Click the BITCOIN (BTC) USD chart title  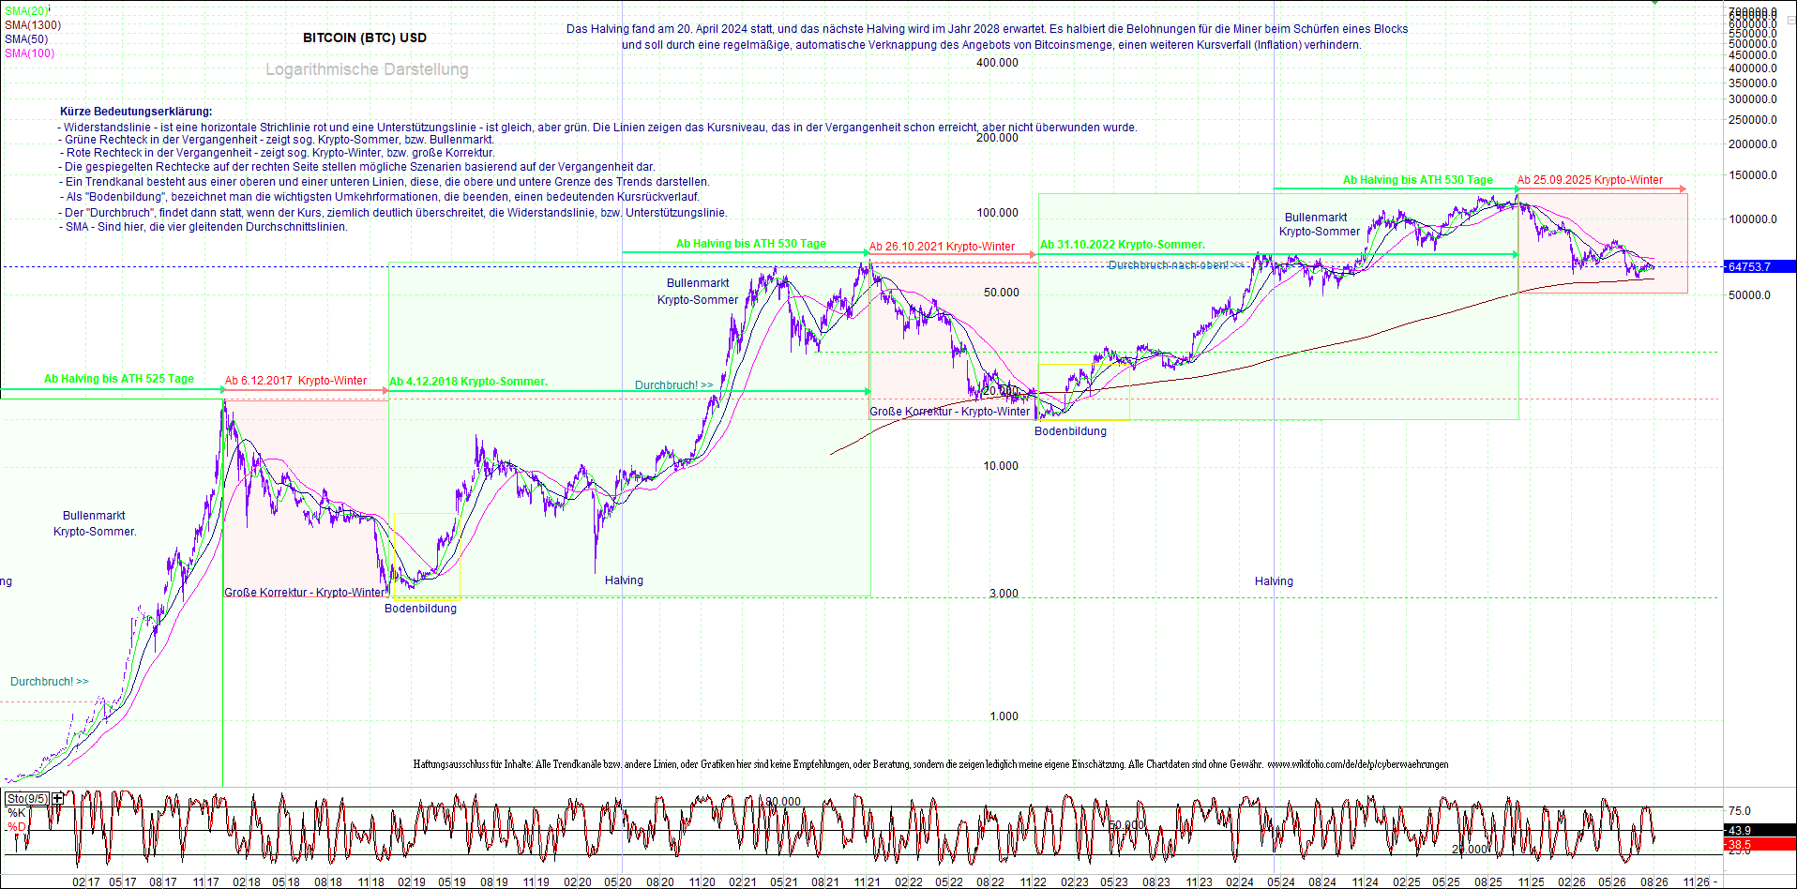point(365,38)
